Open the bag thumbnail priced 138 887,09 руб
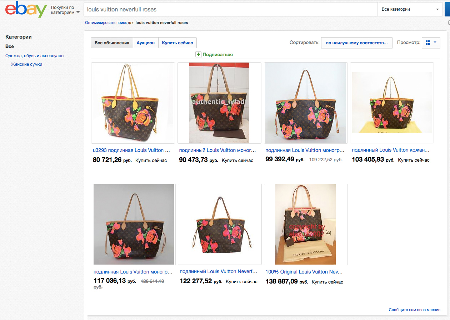The height and width of the screenshot is (320, 450). tap(305, 224)
